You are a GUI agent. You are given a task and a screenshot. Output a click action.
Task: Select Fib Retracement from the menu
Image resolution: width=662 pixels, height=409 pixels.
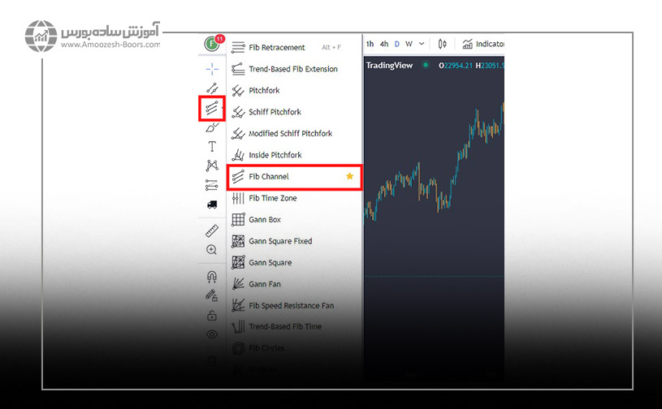pos(276,47)
